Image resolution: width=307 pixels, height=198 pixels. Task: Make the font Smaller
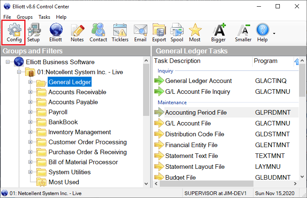(x=243, y=33)
